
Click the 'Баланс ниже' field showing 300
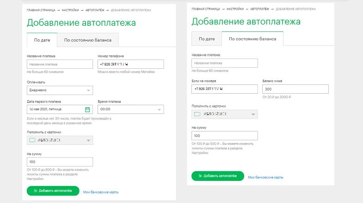pyautogui.click(x=295, y=89)
